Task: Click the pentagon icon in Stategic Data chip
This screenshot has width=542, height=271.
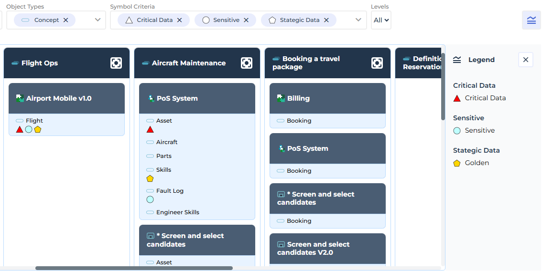Action: 272,20
